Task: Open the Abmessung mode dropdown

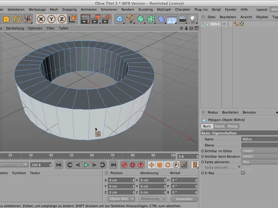Action: [152, 199]
